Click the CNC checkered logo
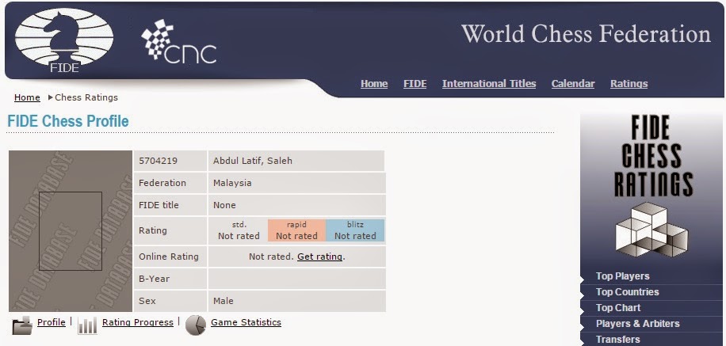 click(178, 40)
